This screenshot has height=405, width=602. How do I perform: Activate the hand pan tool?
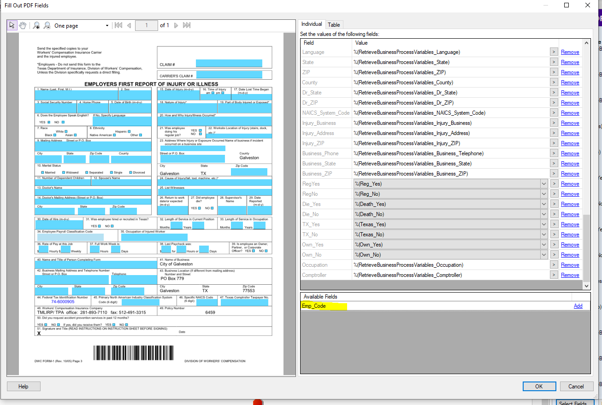pyautogui.click(x=22, y=25)
